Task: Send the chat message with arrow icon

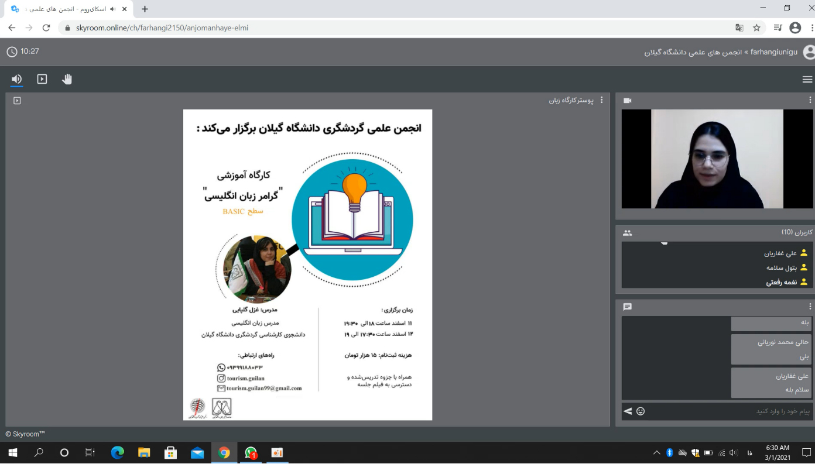Action: click(628, 411)
